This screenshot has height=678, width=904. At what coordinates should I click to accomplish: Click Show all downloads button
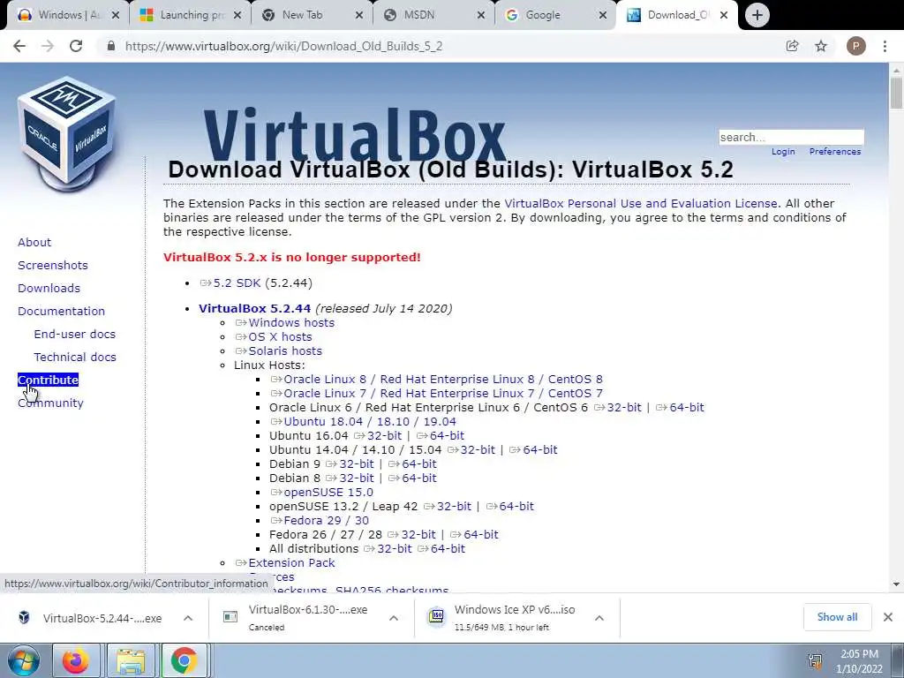click(x=837, y=617)
